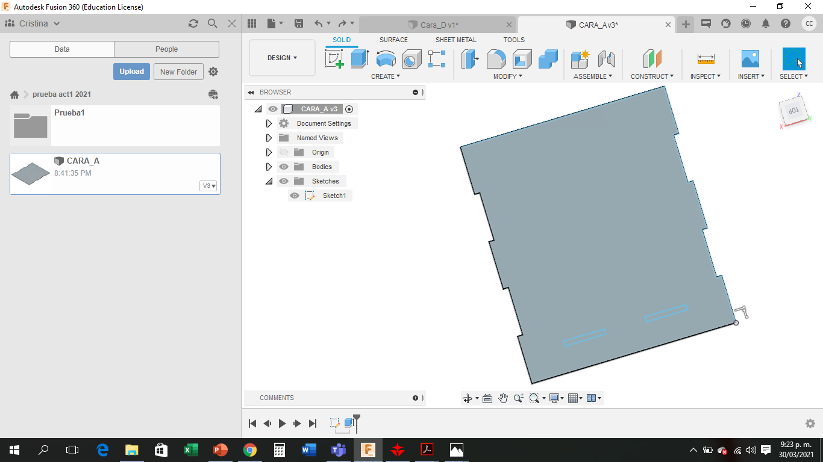This screenshot has height=462, width=823.
Task: Redo the last action
Action: (342, 23)
